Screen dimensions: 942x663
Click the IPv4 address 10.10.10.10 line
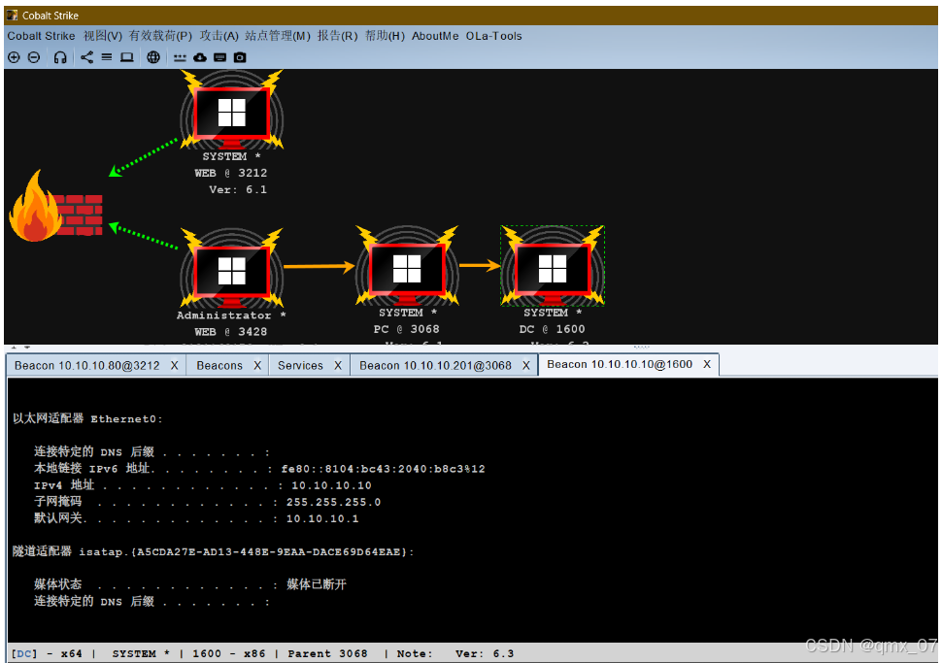(x=202, y=485)
